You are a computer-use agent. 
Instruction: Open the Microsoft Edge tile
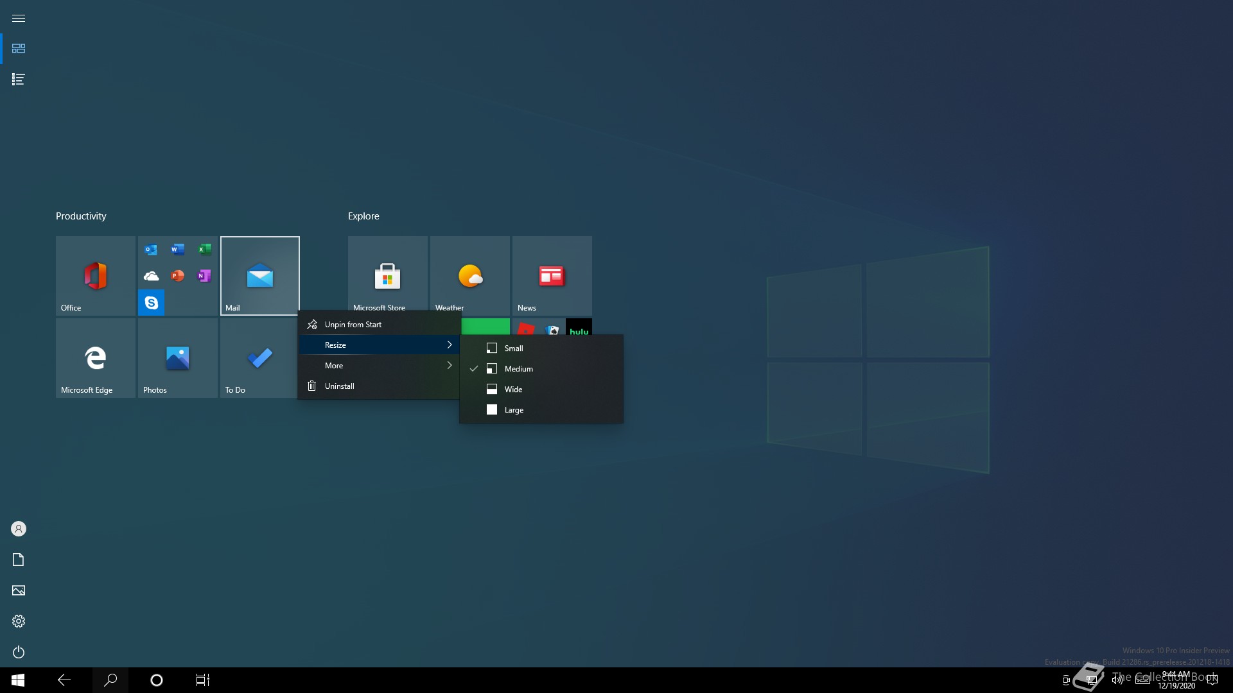(x=95, y=358)
